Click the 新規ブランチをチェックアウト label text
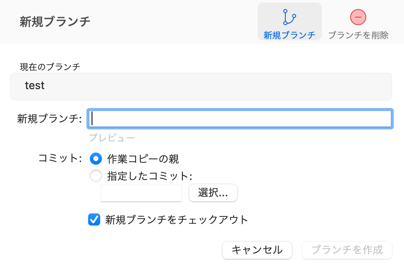 pyautogui.click(x=177, y=220)
